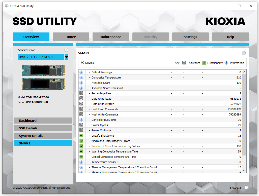The width and height of the screenshot is (259, 196).
Task: Click the info icon in the Available Spare row
Action: (x=81, y=83)
